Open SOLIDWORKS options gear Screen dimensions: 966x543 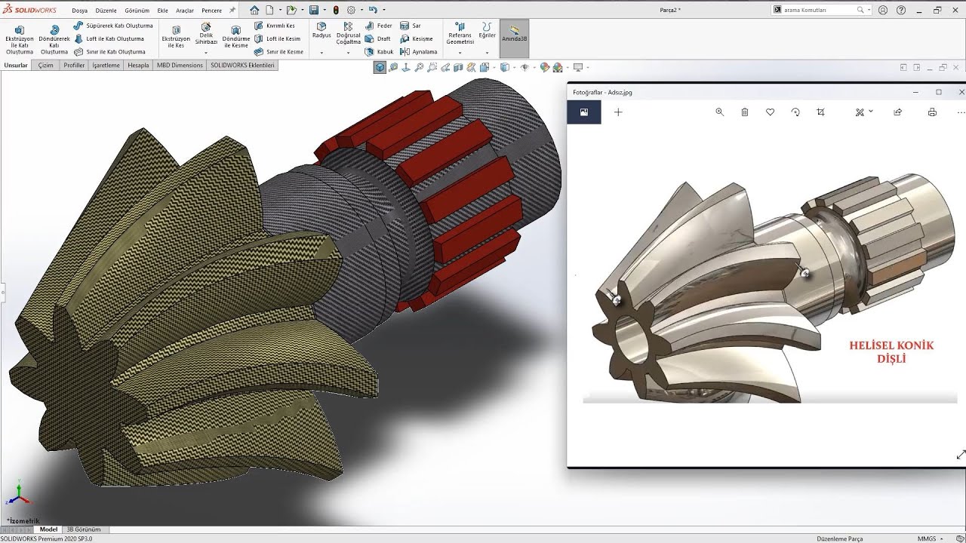351,10
